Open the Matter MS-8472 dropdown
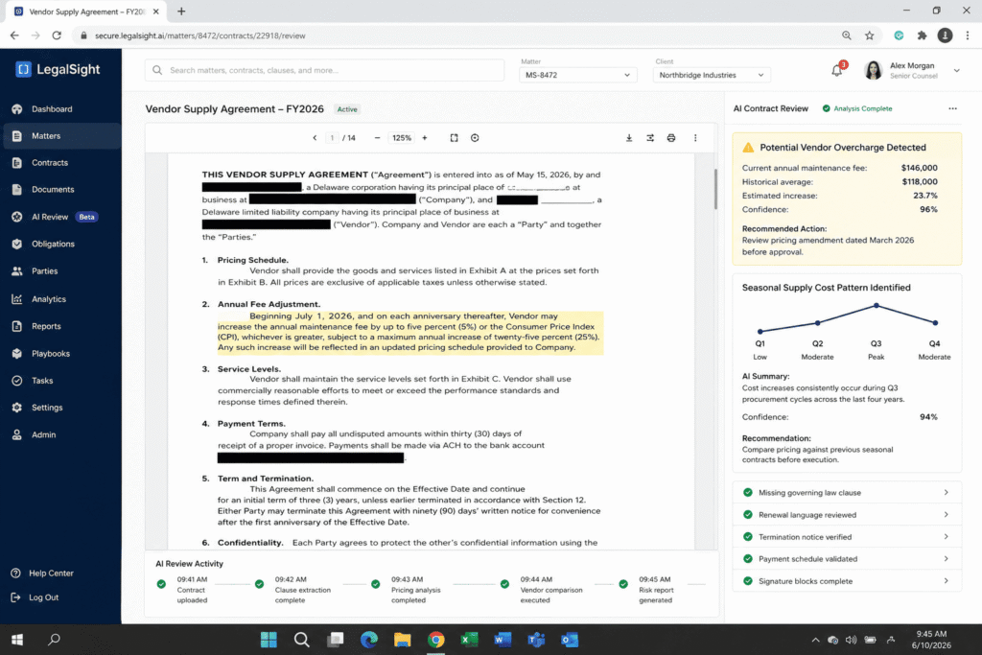The width and height of the screenshot is (982, 655). pyautogui.click(x=577, y=75)
